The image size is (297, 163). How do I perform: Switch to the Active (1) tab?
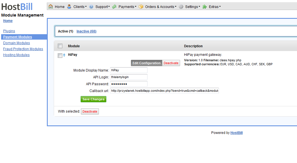click(65, 31)
